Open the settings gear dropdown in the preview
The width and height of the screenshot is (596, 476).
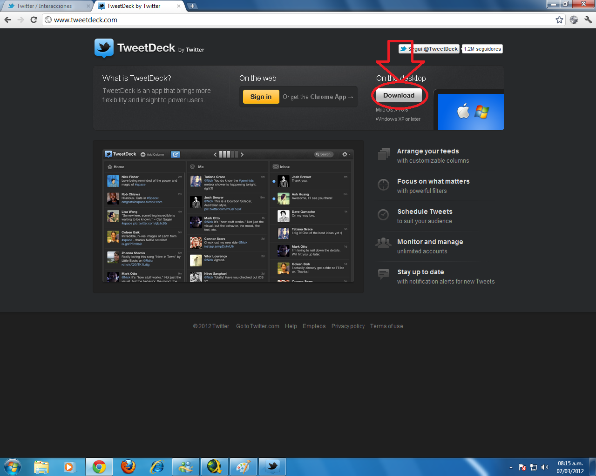344,154
